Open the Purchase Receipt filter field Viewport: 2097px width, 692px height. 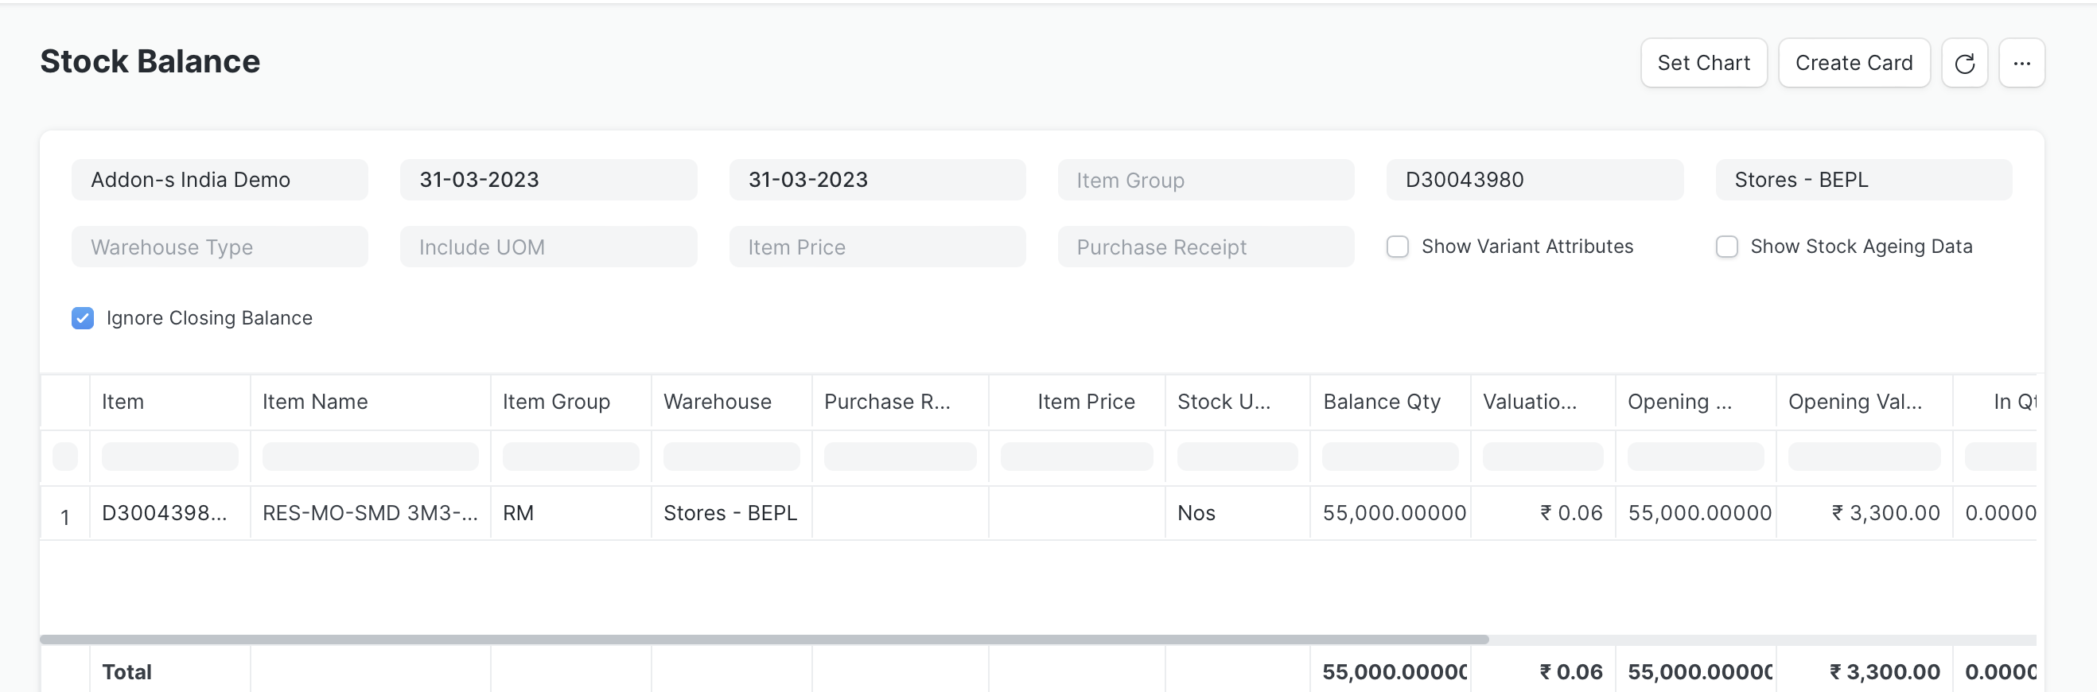coord(1205,247)
